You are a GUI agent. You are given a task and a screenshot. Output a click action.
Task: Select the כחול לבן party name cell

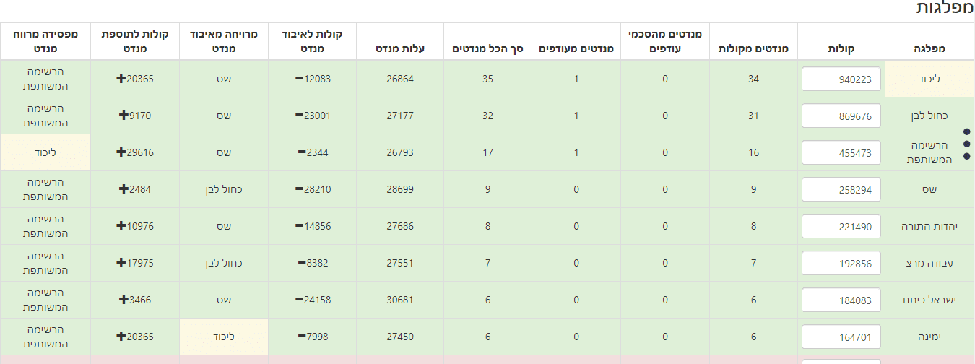click(929, 116)
